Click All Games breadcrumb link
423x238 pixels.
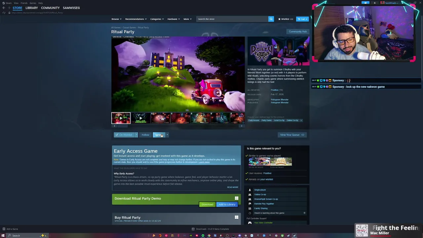point(116,27)
